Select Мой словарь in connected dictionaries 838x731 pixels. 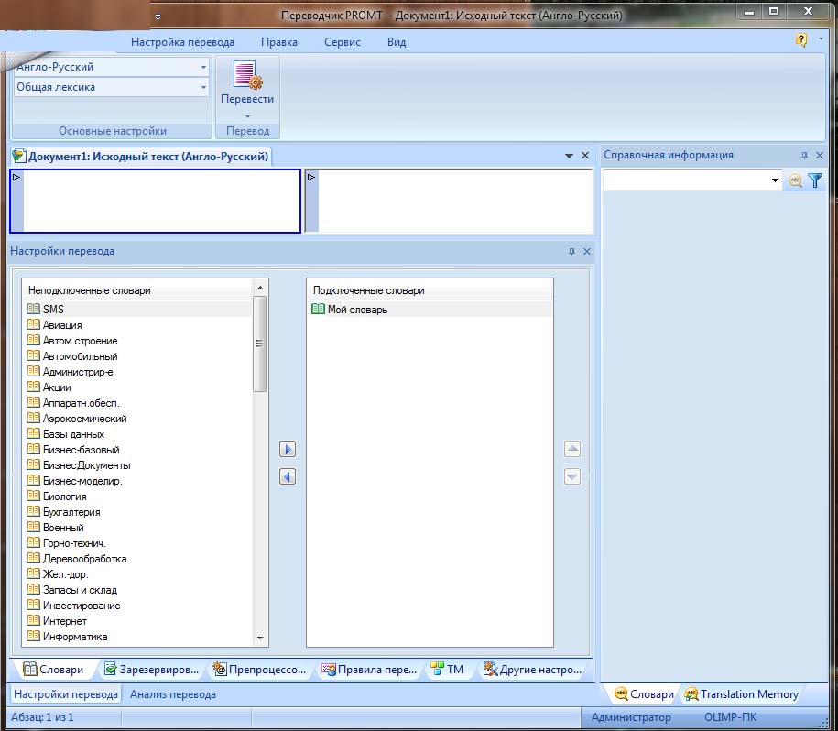point(357,310)
